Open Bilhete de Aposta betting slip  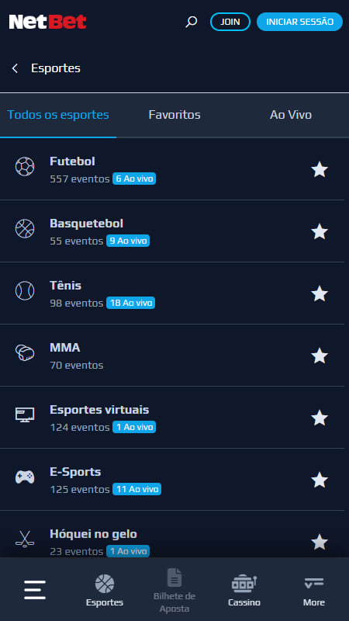(174, 591)
